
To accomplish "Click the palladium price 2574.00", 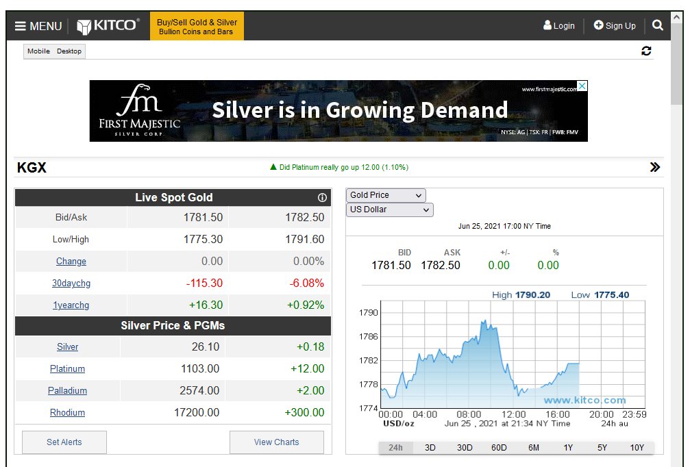I will tap(199, 391).
